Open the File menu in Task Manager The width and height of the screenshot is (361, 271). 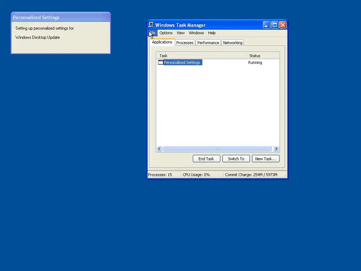(x=152, y=33)
